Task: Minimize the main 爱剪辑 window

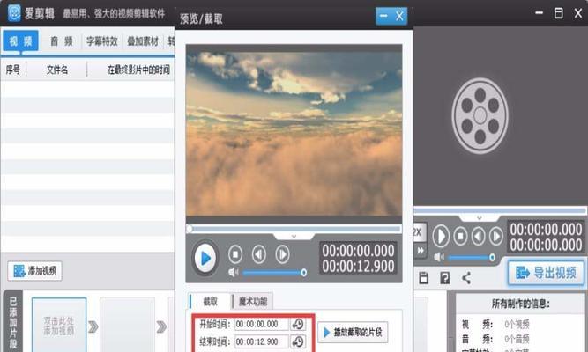Action: [540, 12]
